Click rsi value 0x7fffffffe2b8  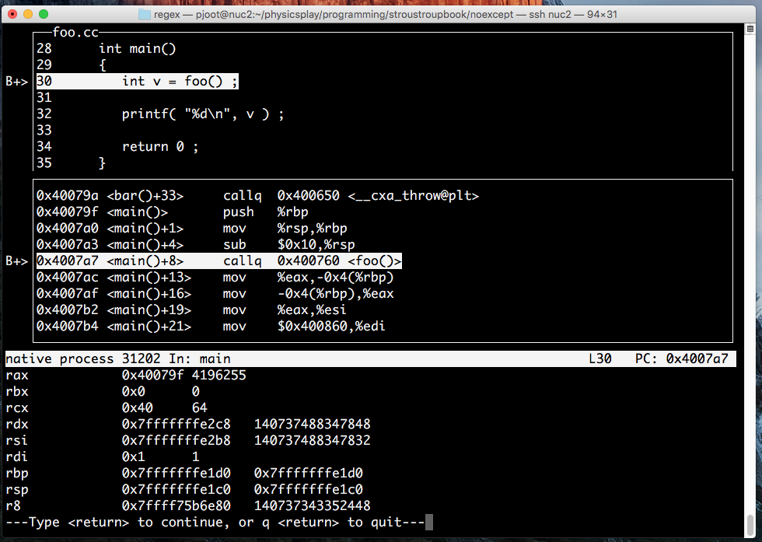177,440
